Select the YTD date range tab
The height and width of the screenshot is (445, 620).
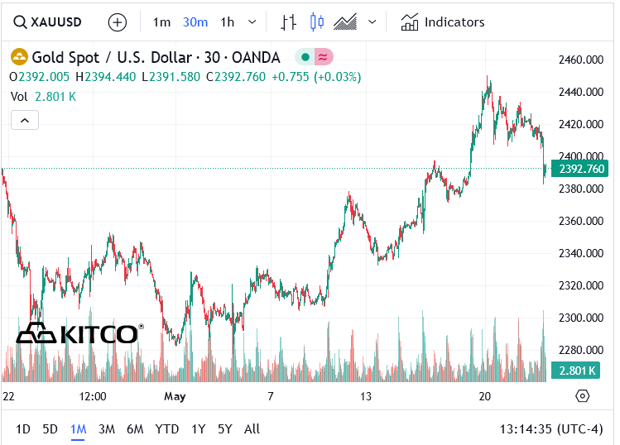click(x=167, y=428)
